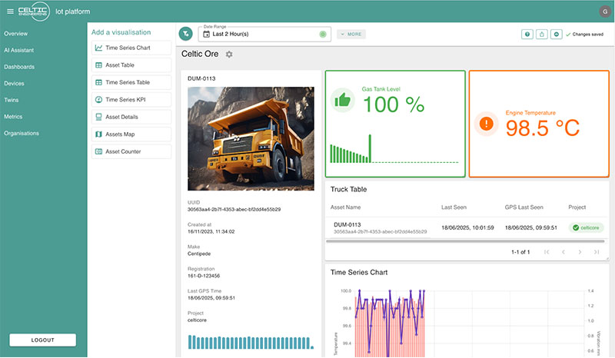Click the help question-mark toolbar button
Screen dimensions: 615x358
[x=527, y=34]
